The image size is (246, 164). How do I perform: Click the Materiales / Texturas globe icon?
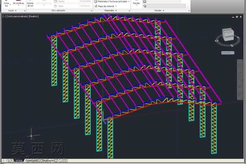tap(96, 1)
